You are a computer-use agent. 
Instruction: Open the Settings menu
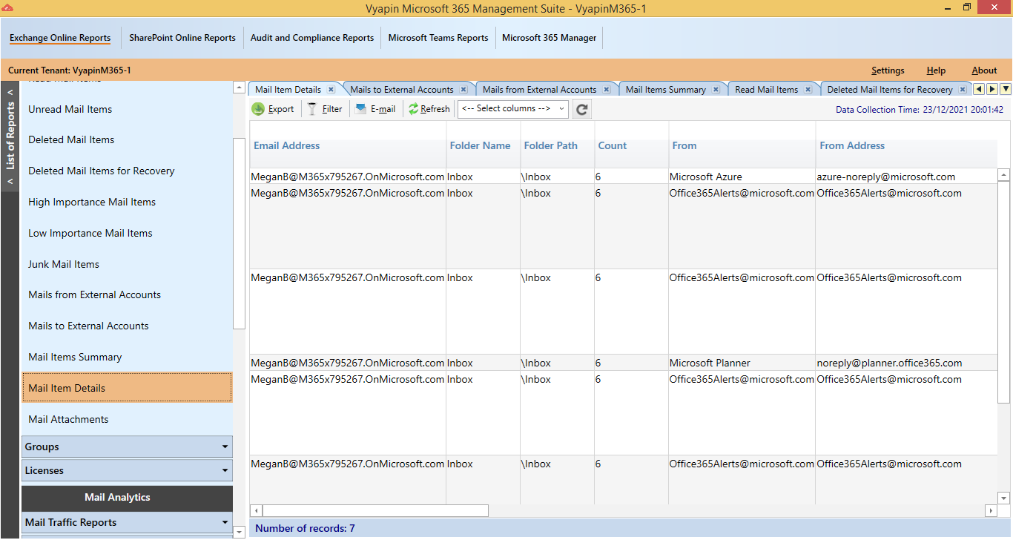coord(888,70)
